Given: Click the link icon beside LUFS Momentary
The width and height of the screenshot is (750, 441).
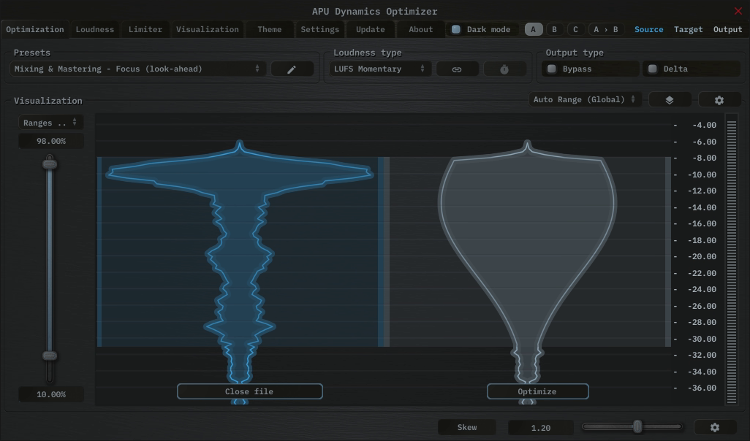Looking at the screenshot, I should (457, 69).
